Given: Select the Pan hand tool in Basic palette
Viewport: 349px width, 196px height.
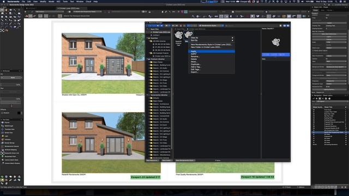Looking at the screenshot, I should [6, 10].
